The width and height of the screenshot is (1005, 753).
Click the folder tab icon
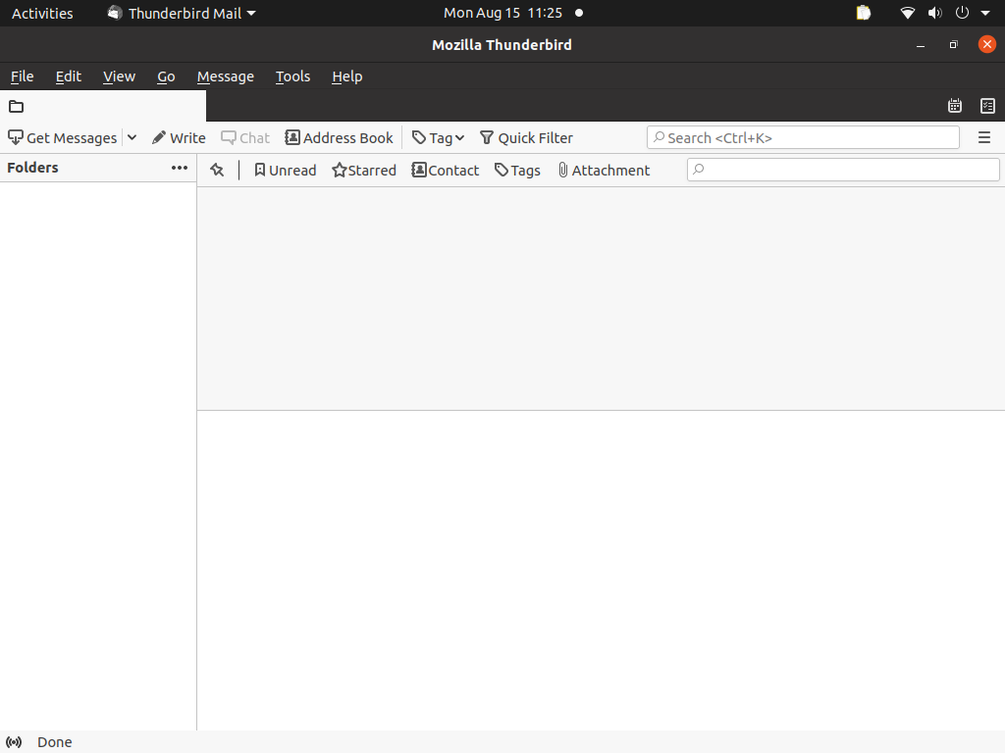click(x=16, y=106)
